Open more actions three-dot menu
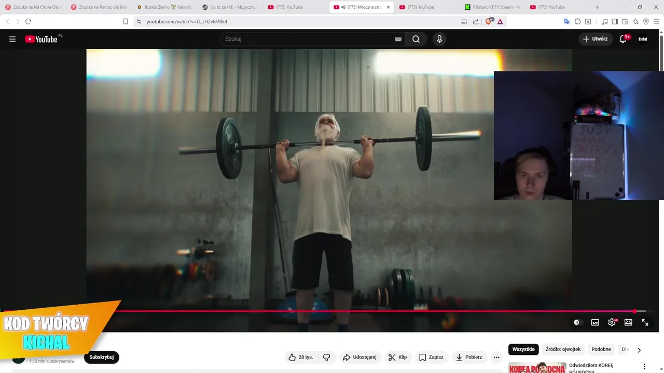The height and width of the screenshot is (373, 664). pyautogui.click(x=496, y=357)
